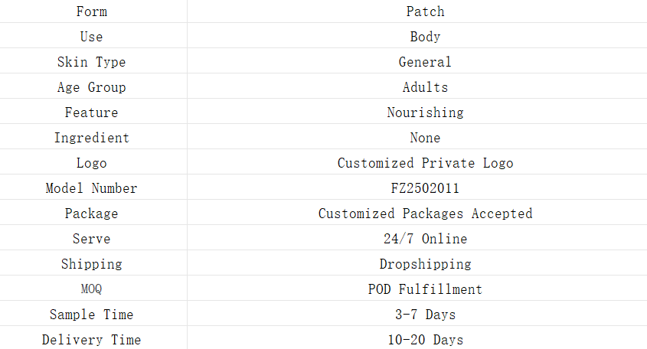
Task: Click the Age Group label
Action: (x=92, y=87)
